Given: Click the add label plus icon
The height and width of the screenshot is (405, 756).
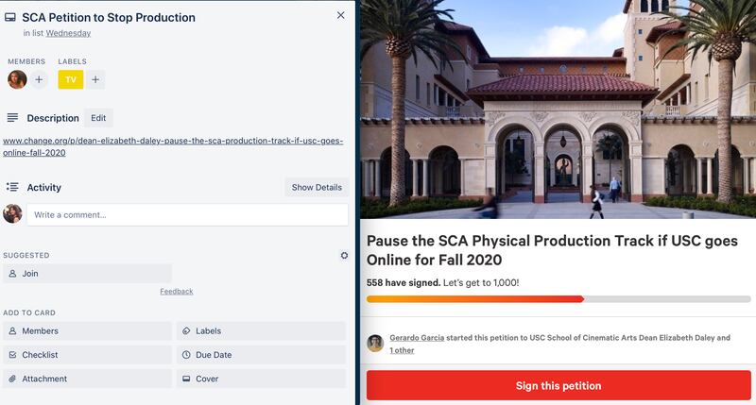Looking at the screenshot, I should (96, 80).
